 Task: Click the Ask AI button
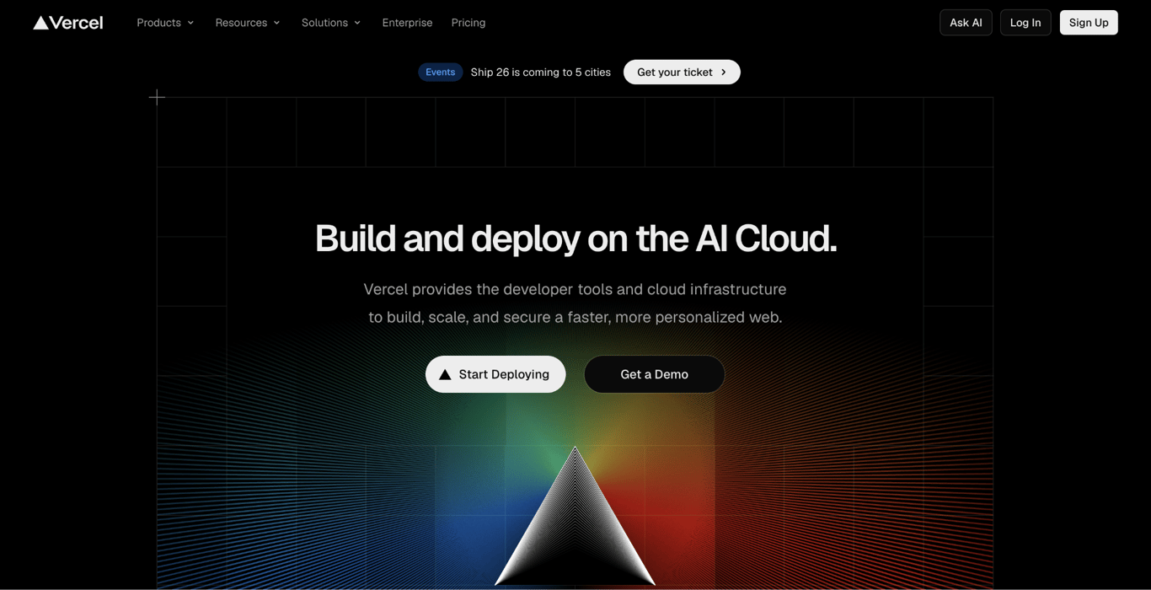pos(966,23)
